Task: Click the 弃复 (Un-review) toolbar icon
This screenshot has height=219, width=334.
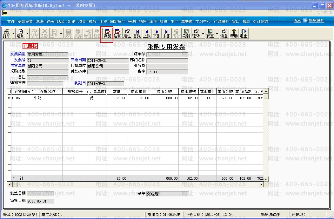Action: (x=108, y=33)
